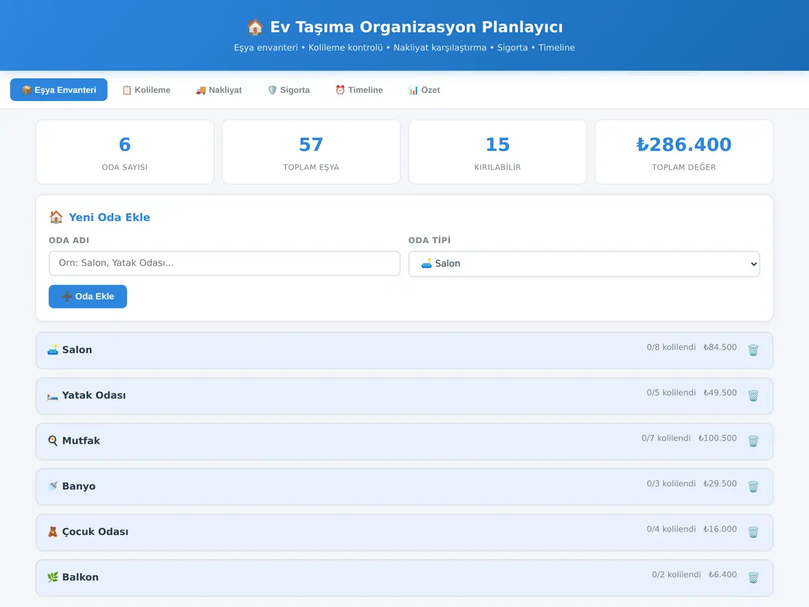The width and height of the screenshot is (809, 607).
Task: Click the Balkon "0/2 kolilendi" status
Action: click(x=676, y=575)
